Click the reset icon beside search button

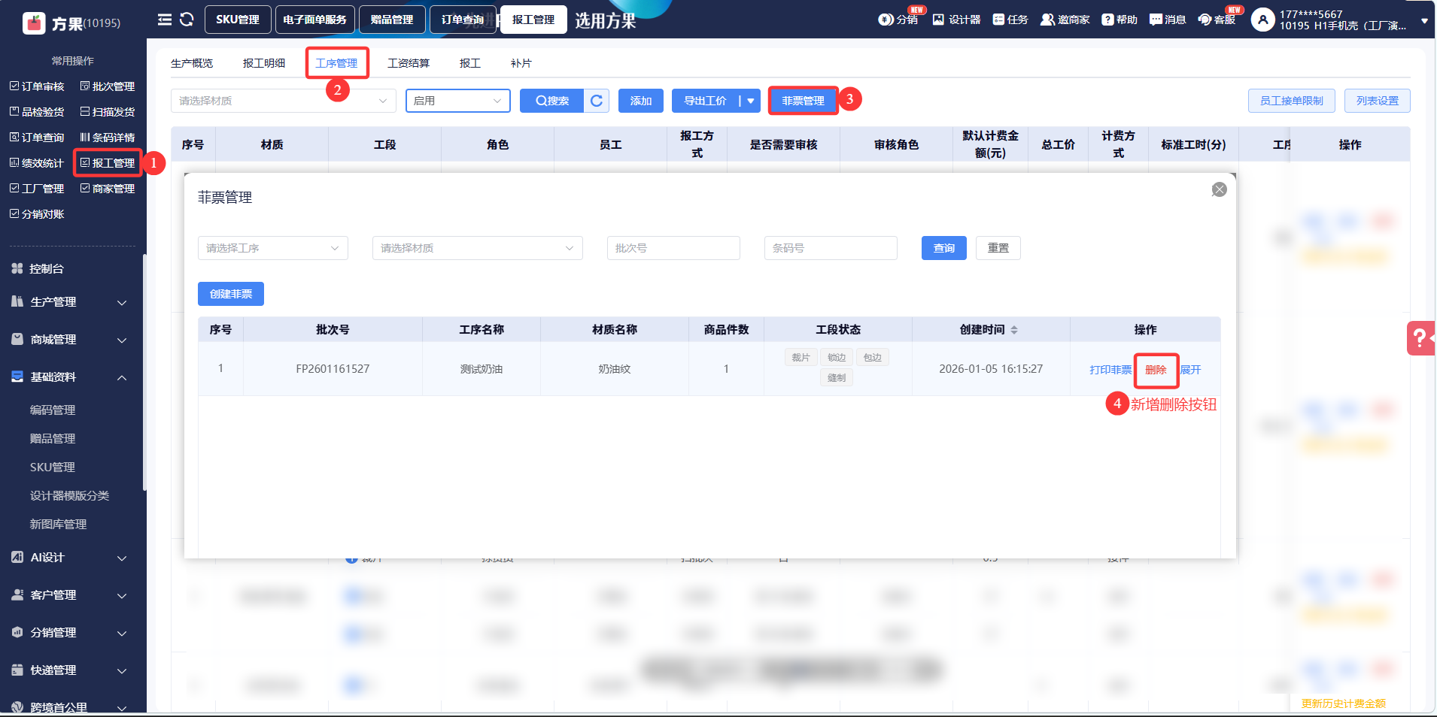[x=597, y=101]
